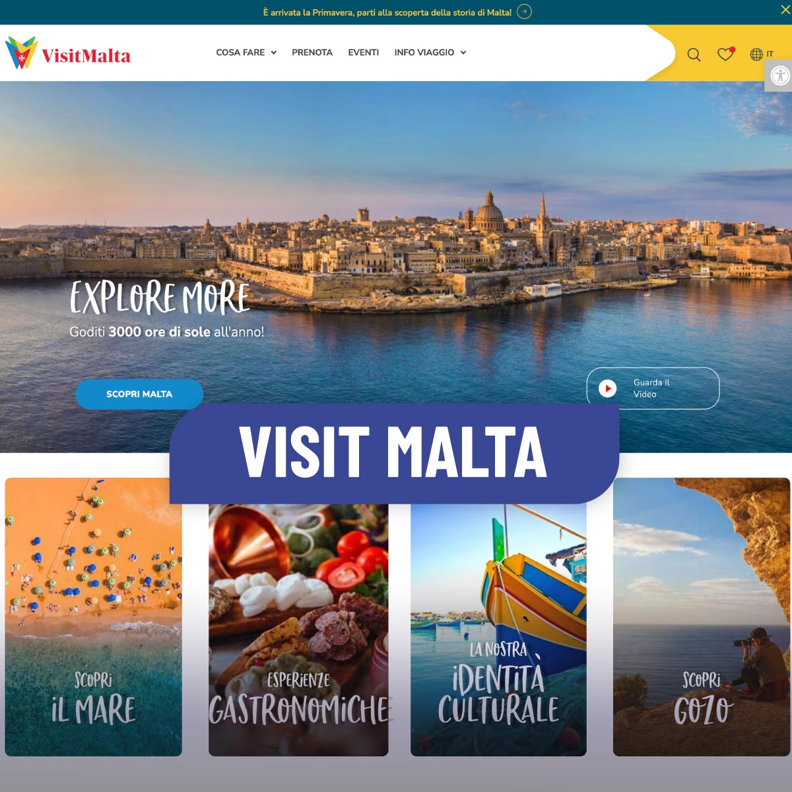Expand the COSA FARE menu
The width and height of the screenshot is (792, 792).
click(x=246, y=52)
